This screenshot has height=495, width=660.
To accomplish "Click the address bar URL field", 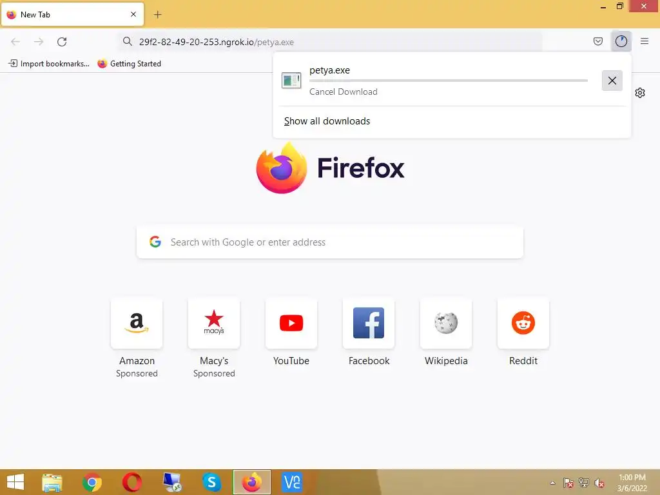I will coord(330,42).
